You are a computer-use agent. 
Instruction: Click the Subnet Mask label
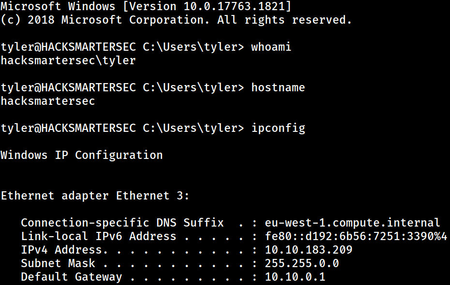tap(58, 263)
